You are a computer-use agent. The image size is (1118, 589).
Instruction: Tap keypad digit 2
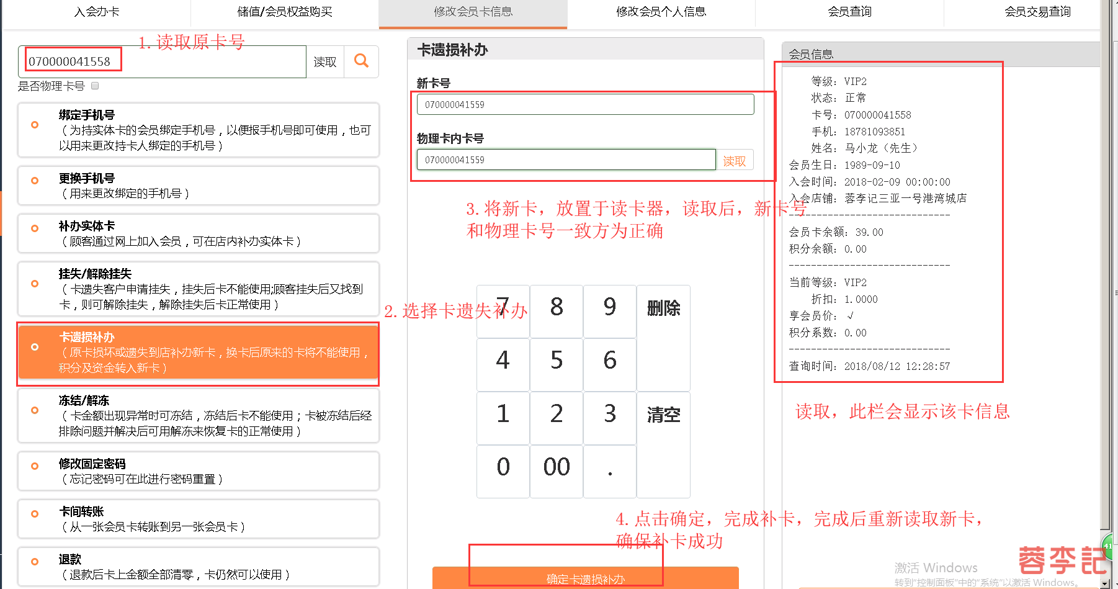557,418
